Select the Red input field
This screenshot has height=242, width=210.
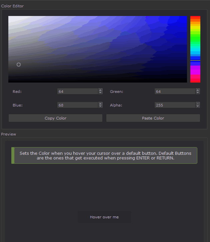click(77, 92)
